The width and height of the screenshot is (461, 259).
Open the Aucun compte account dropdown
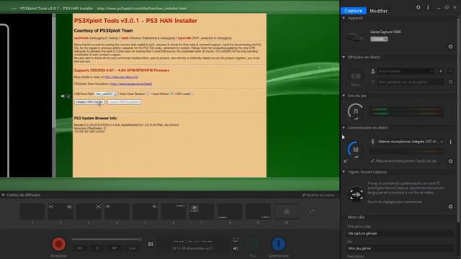point(406,71)
